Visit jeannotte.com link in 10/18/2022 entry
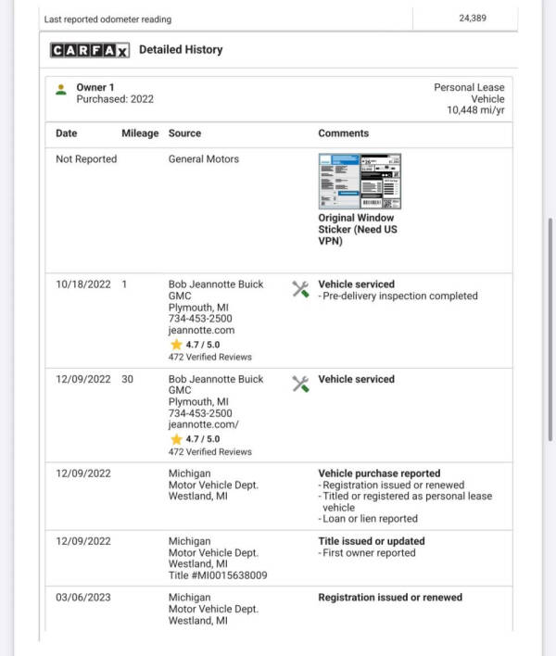Screen dimensions: 556x656 coord(201,329)
